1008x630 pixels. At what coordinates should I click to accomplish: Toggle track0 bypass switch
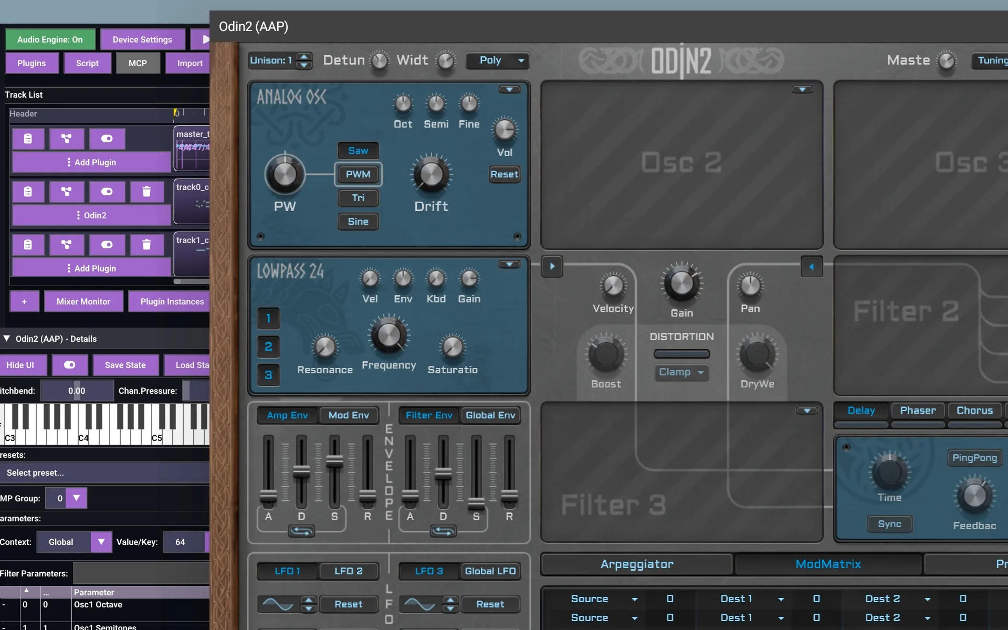107,192
